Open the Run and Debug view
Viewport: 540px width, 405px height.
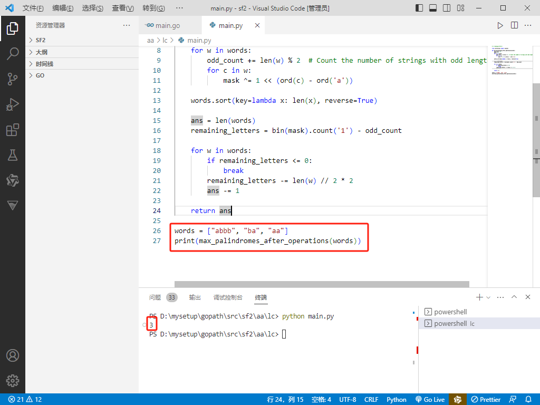[x=13, y=104]
